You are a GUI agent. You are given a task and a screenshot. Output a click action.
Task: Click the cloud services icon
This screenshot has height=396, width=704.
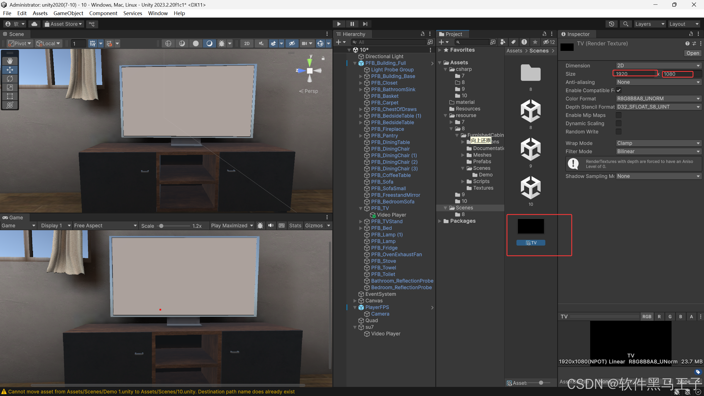click(34, 24)
